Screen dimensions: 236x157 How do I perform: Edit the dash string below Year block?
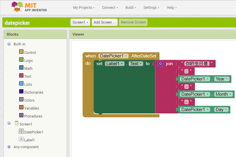click(x=187, y=87)
